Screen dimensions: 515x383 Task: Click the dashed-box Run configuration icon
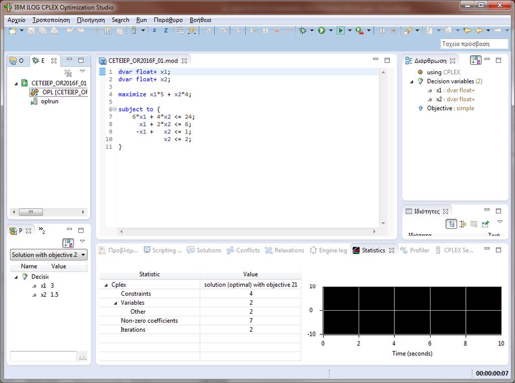(x=340, y=31)
